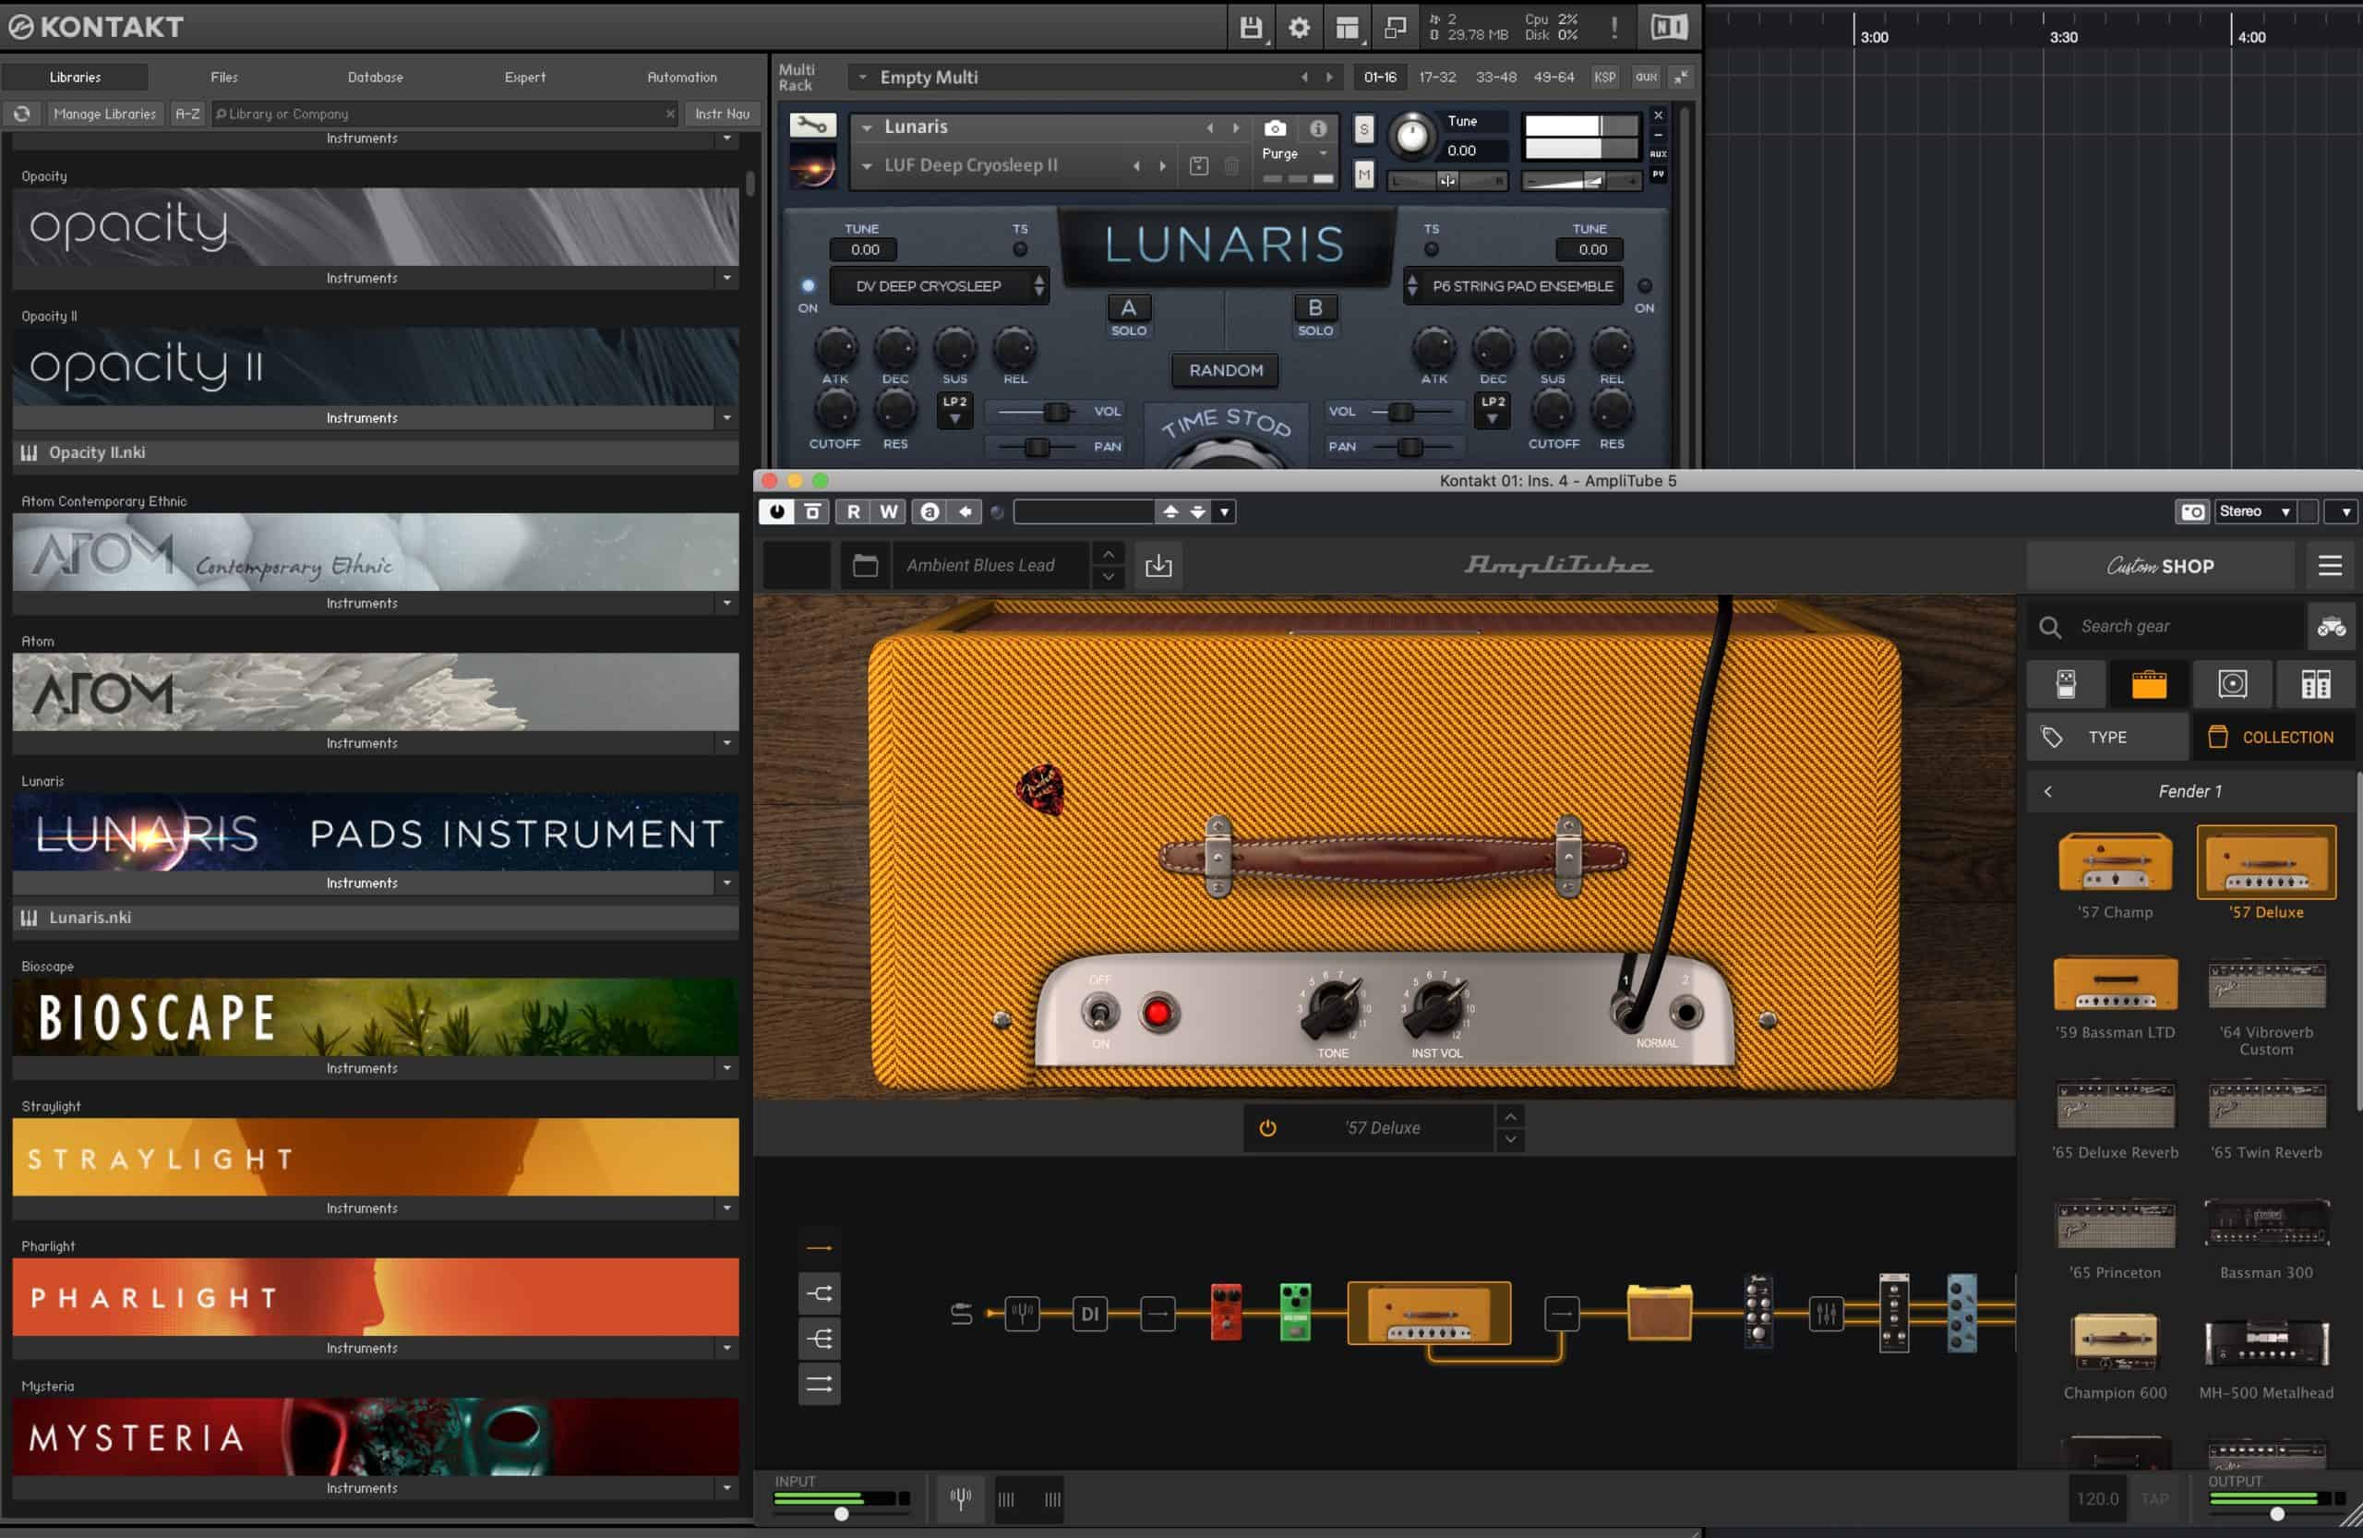Click Manage Libraries button

click(x=104, y=114)
